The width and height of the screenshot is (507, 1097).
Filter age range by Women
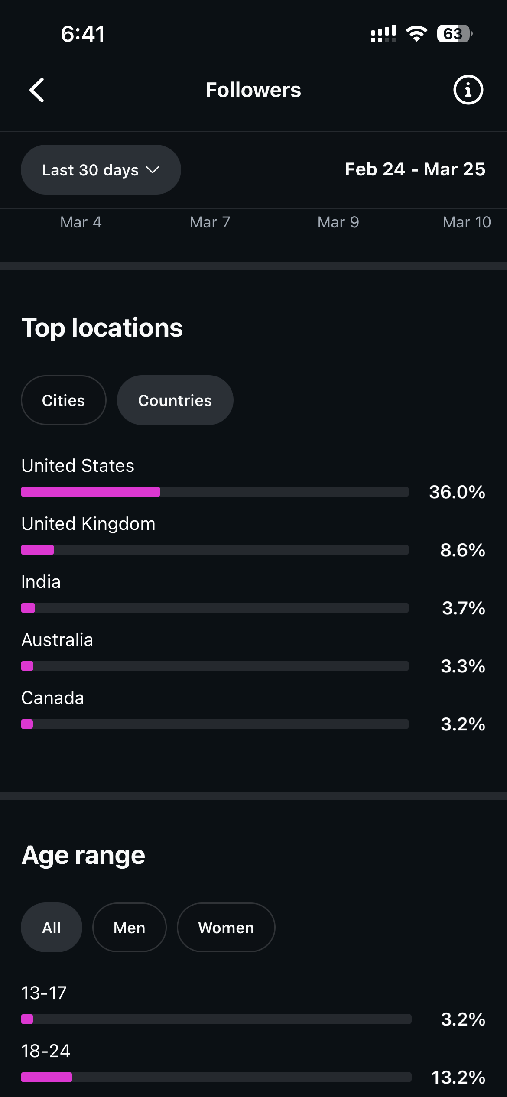pyautogui.click(x=226, y=928)
